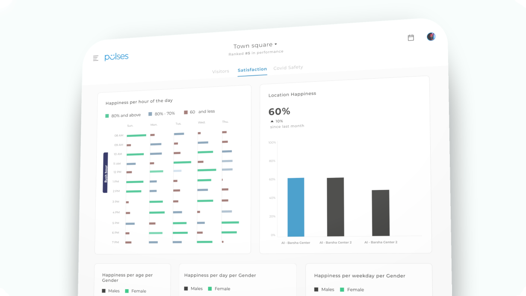This screenshot has width=526, height=296.
Task: Click the 'since last month' caption
Action: click(x=287, y=126)
